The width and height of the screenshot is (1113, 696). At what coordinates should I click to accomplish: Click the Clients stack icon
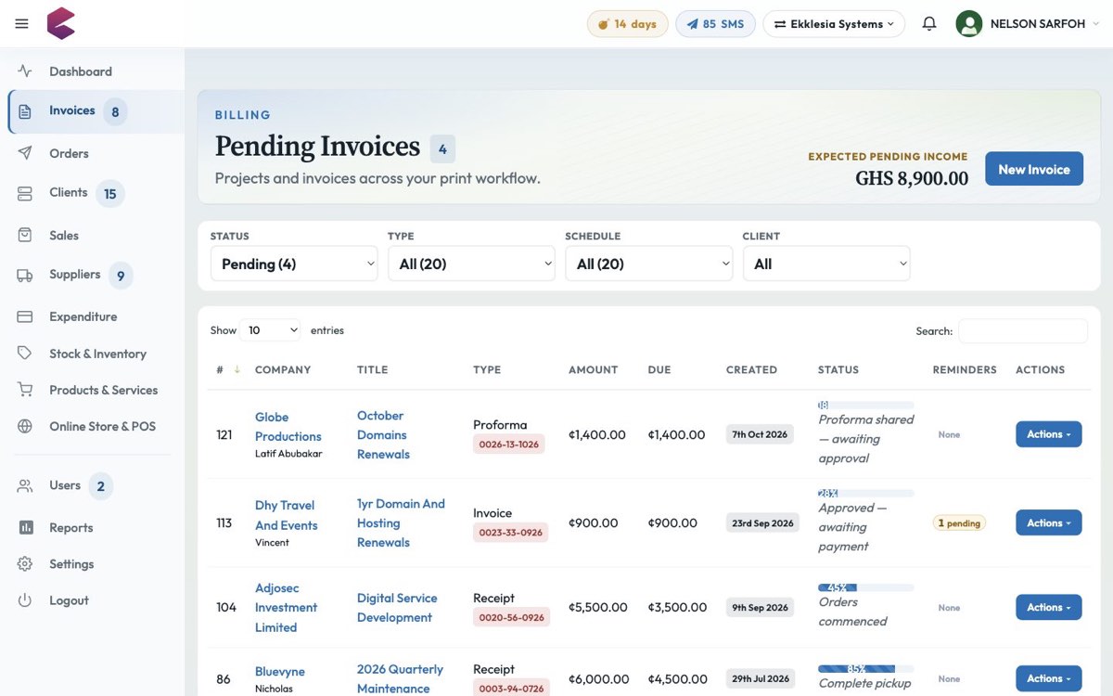click(x=25, y=193)
